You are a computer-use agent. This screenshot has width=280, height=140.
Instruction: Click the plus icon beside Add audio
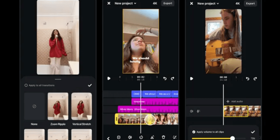pos(228,102)
